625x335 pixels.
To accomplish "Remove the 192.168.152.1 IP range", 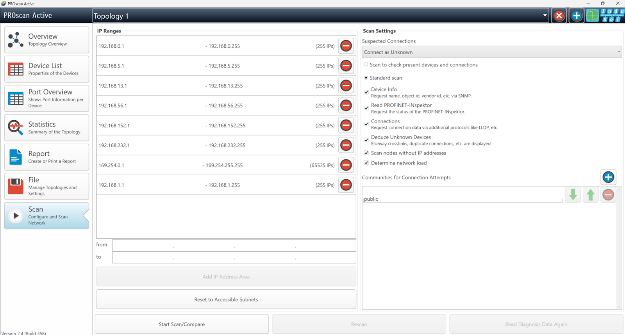I will pos(346,125).
